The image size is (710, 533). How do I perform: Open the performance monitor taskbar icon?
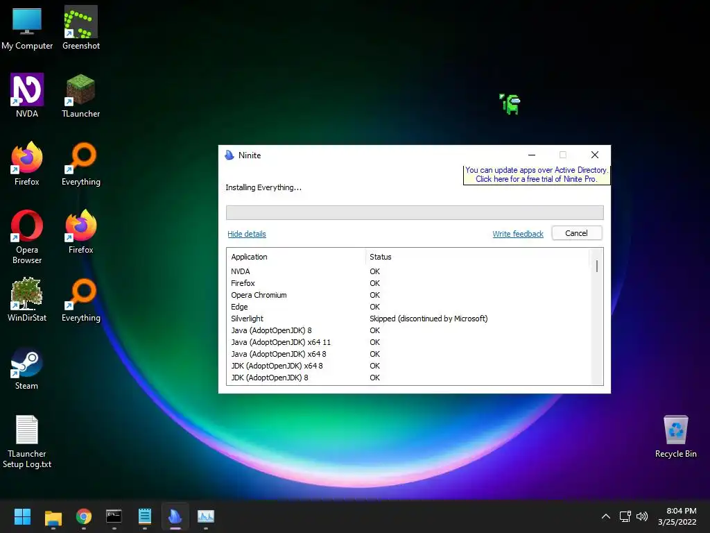point(206,516)
